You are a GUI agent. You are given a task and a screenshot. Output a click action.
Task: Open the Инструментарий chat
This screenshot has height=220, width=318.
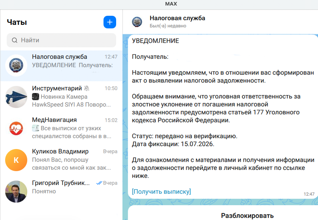62,97
